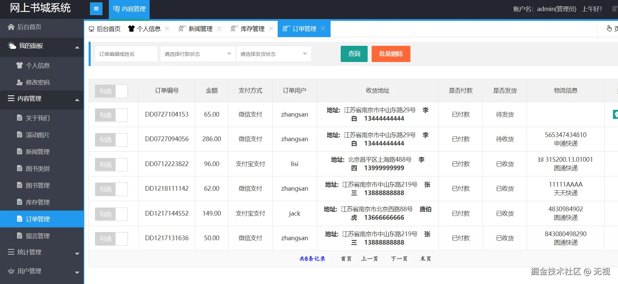Viewport: 618px width, 284px height.
Task: Click the list icon beside 统计管理
Action: click(11, 252)
